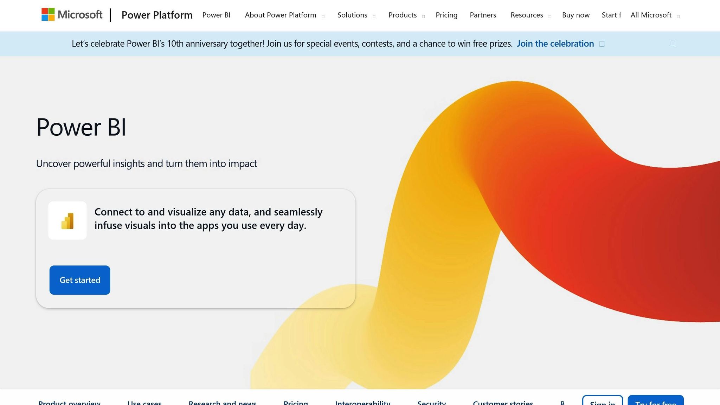Click the external-link icon beside Join the celebration
This screenshot has width=720, height=405.
[602, 44]
